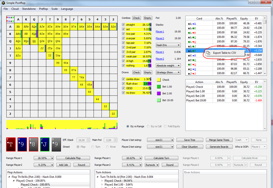
Task: Click the copy icon beside Export Table to CSV
Action: 208,53
